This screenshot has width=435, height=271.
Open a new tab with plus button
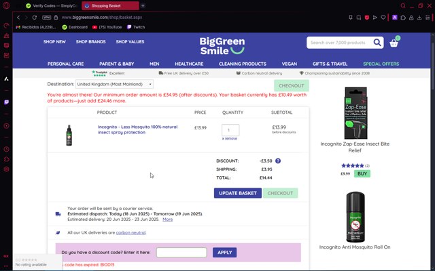(x=143, y=5)
